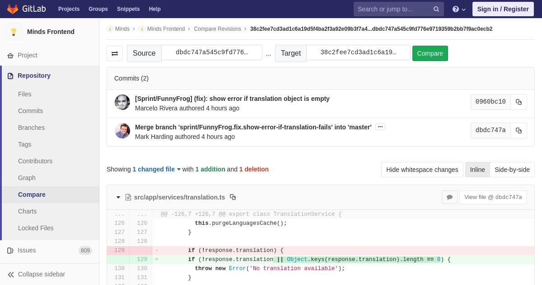The image size is (542, 285).
Task: Open the Projects menu
Action: click(69, 9)
